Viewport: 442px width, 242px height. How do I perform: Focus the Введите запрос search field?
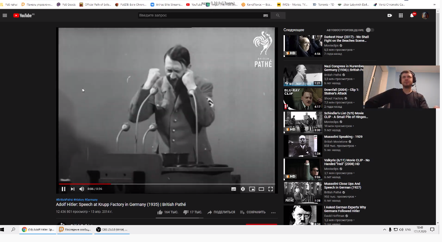200,15
